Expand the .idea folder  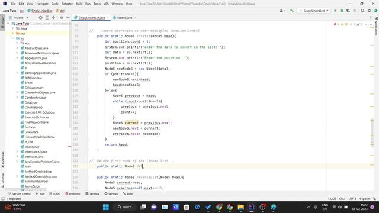(x=13, y=28)
